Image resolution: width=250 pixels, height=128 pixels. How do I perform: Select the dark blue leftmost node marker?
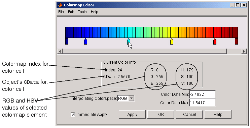point(67,41)
